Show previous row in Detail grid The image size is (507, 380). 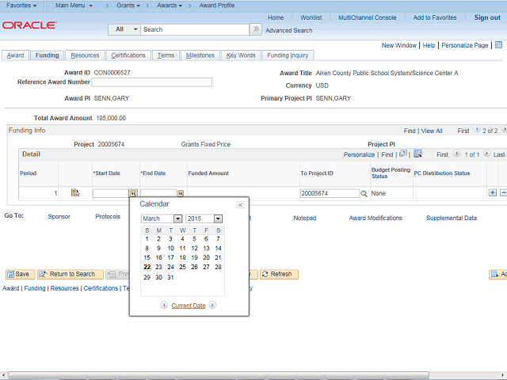pyautogui.click(x=456, y=153)
